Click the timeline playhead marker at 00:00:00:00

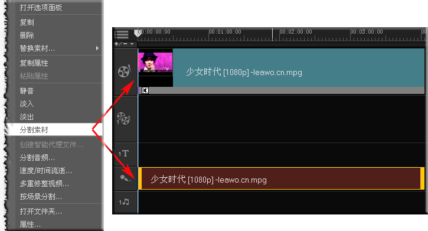(138, 33)
